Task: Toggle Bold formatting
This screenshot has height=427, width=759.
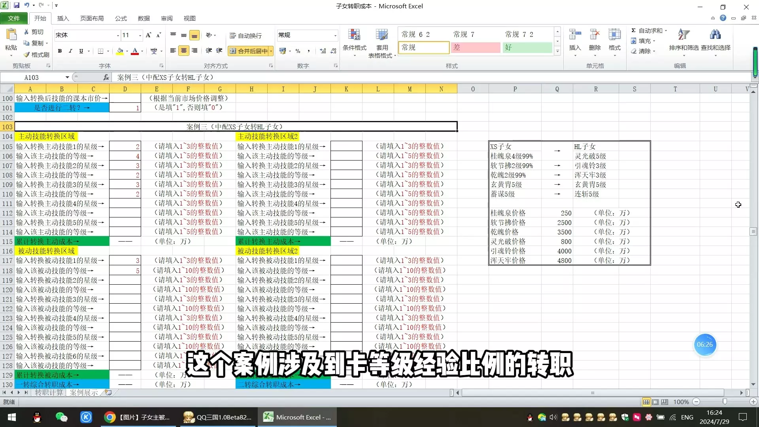Action: click(x=60, y=51)
